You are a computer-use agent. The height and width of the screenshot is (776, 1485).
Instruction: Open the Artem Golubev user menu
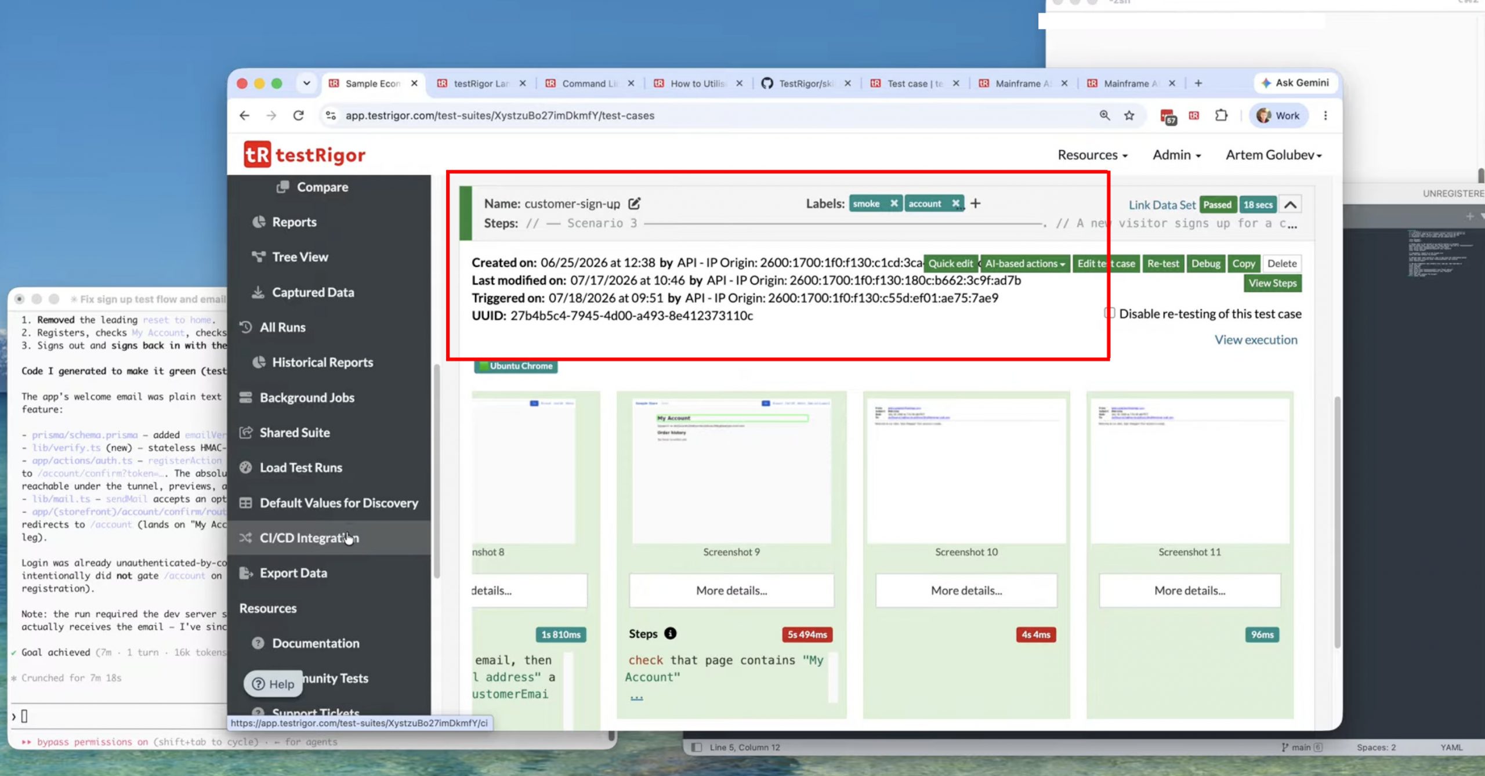1273,155
